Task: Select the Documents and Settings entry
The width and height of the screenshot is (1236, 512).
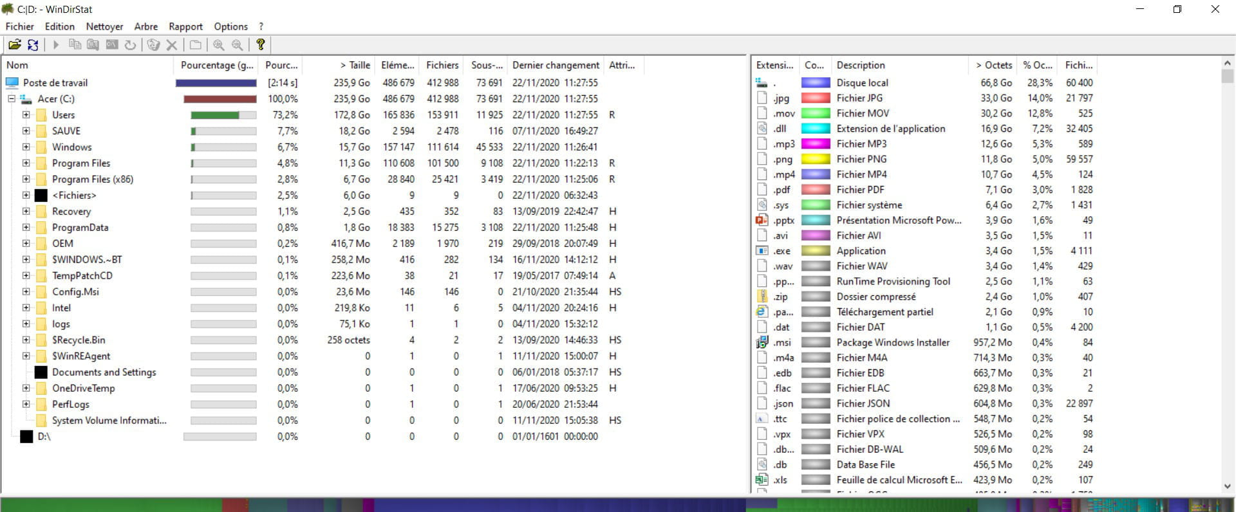Action: click(104, 372)
